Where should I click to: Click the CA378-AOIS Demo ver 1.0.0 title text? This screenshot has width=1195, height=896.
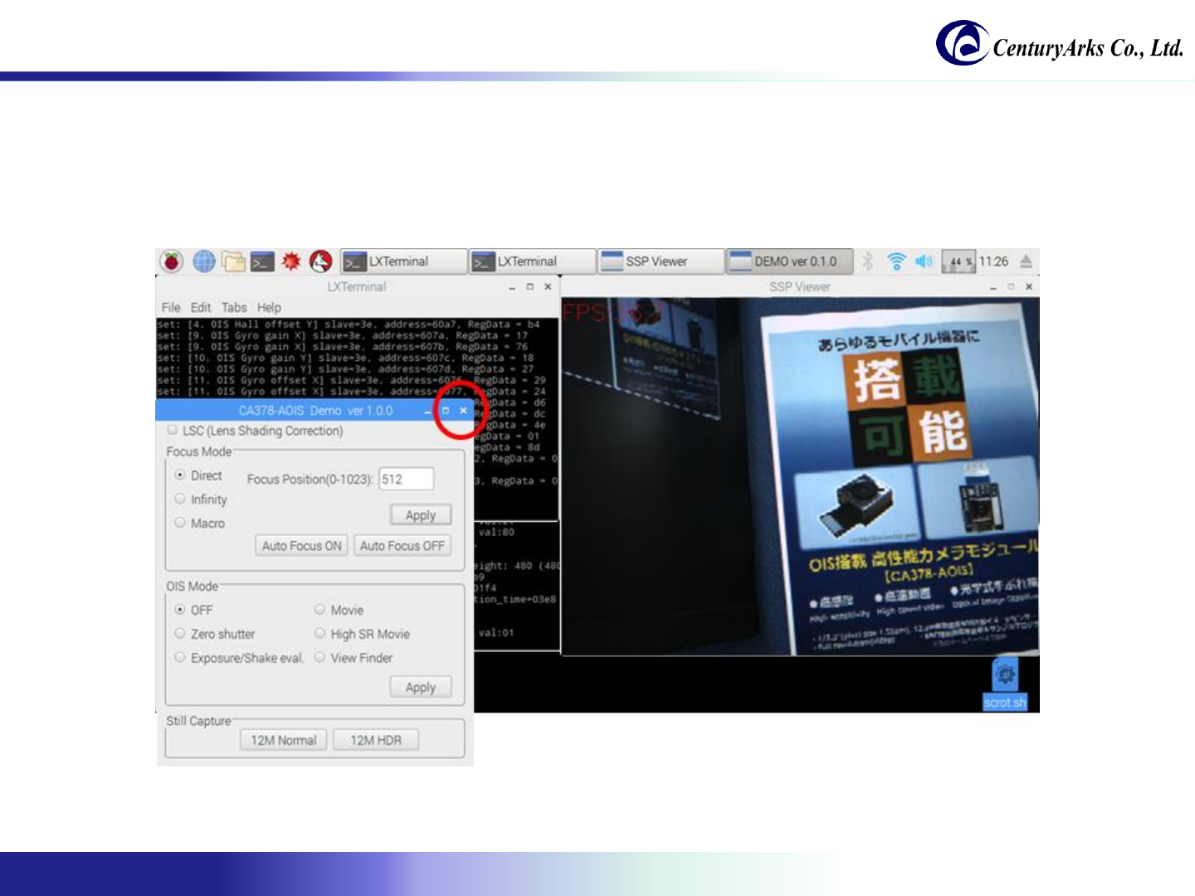[315, 411]
